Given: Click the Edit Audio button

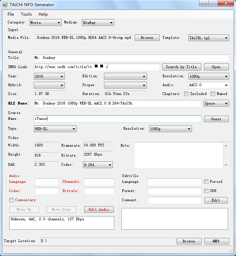Looking at the screenshot, I should point(99,209).
